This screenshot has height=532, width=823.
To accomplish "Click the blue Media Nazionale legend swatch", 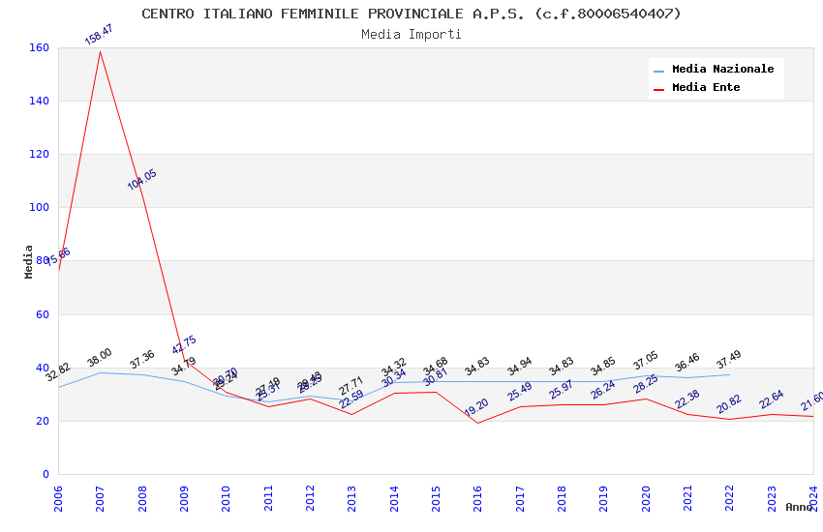I will click(658, 71).
